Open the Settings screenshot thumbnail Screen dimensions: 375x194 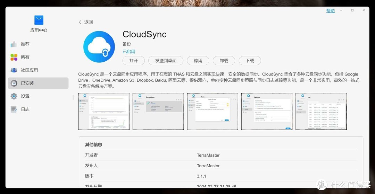[x=267, y=112]
